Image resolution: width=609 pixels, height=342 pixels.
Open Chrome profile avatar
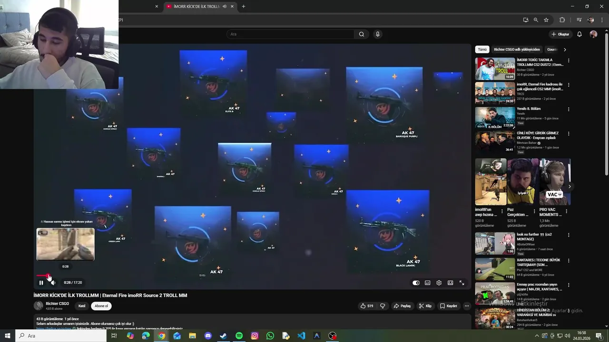click(x=590, y=20)
